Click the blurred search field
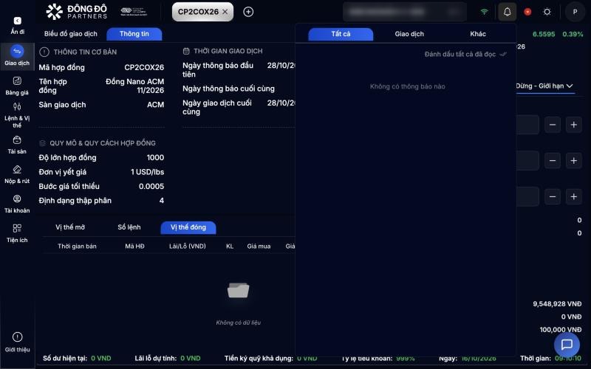This screenshot has height=369, width=591. tap(404, 12)
